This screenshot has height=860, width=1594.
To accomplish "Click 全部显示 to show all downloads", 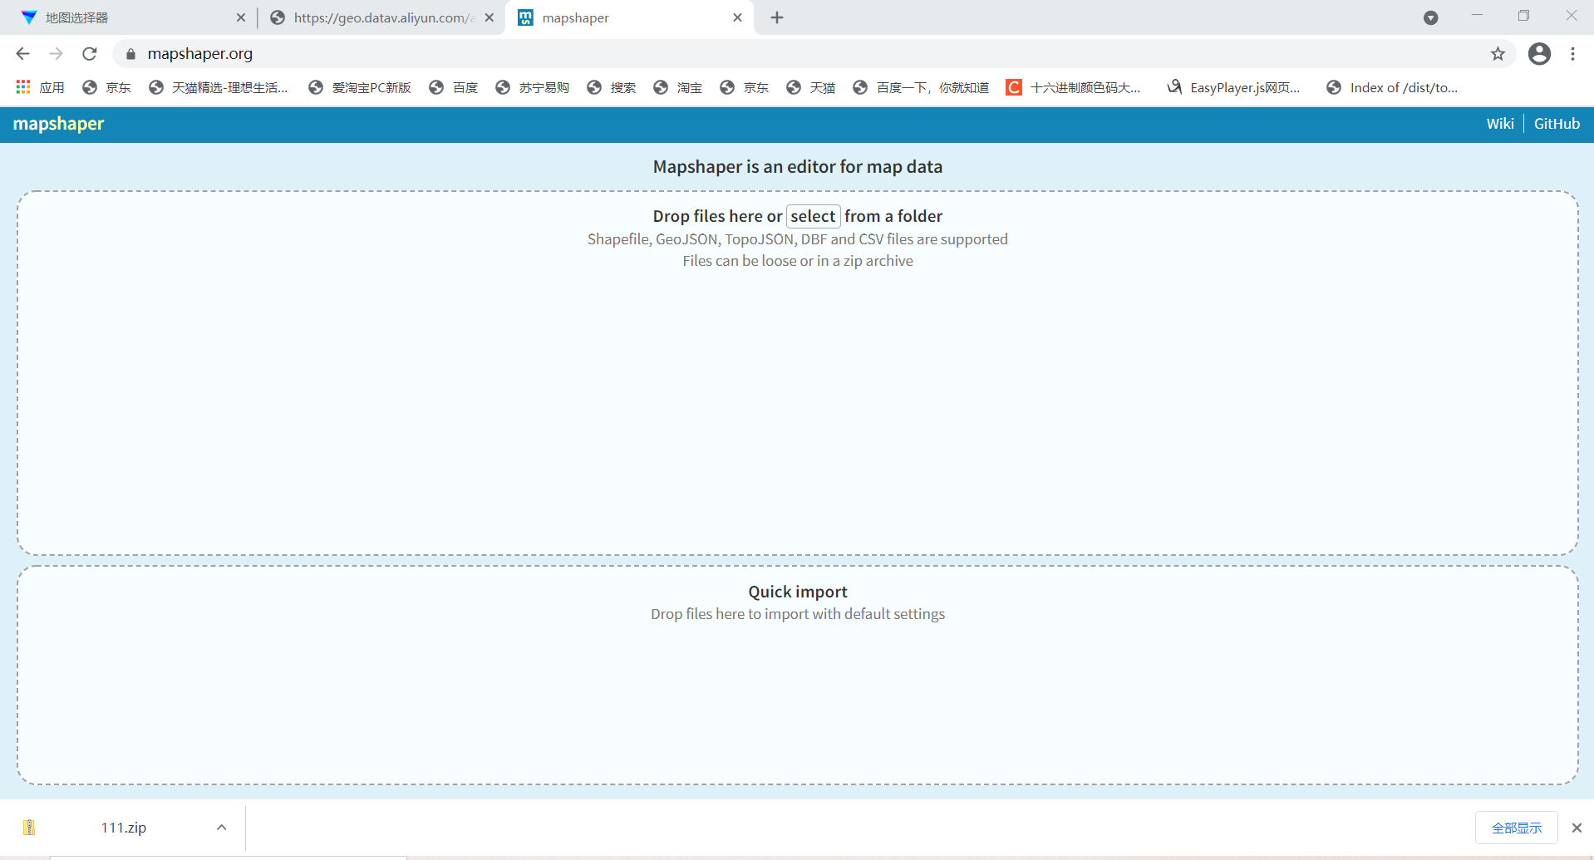I will (1516, 828).
